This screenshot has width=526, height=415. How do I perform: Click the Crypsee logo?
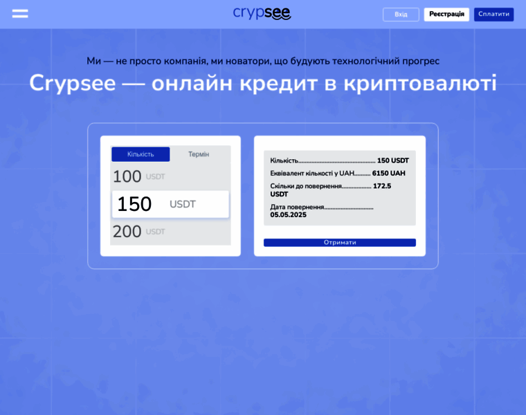pos(262,13)
